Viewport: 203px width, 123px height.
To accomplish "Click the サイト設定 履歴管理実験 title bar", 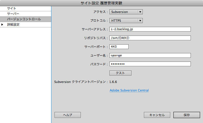I will pos(101,3).
